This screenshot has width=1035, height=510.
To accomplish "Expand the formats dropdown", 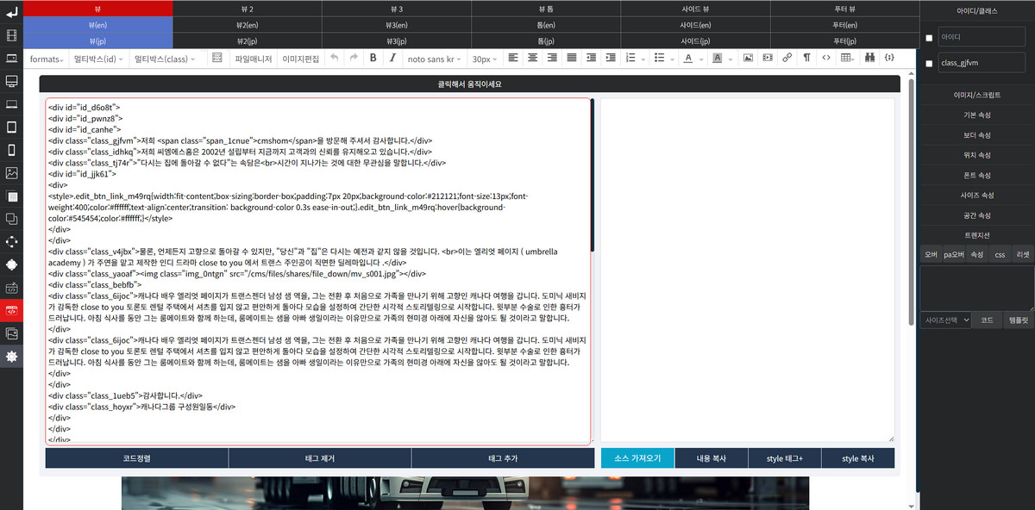I will coord(47,59).
